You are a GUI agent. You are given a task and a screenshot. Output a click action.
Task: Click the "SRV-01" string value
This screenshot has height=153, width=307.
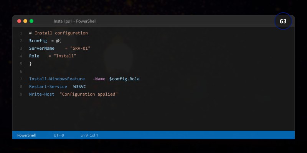click(x=80, y=48)
